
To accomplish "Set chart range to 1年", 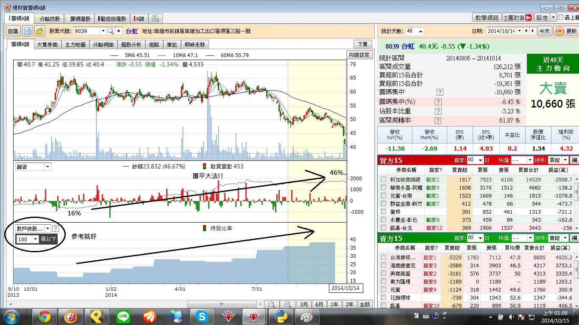I will coord(334,304).
